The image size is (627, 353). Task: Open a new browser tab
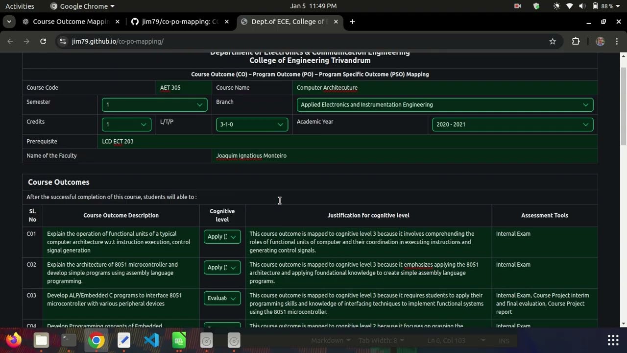tap(352, 22)
